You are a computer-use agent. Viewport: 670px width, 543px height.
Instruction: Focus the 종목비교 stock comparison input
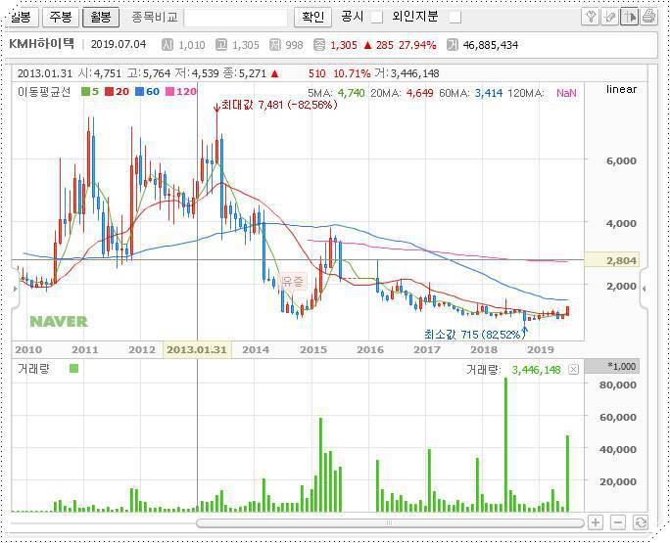pyautogui.click(x=236, y=18)
